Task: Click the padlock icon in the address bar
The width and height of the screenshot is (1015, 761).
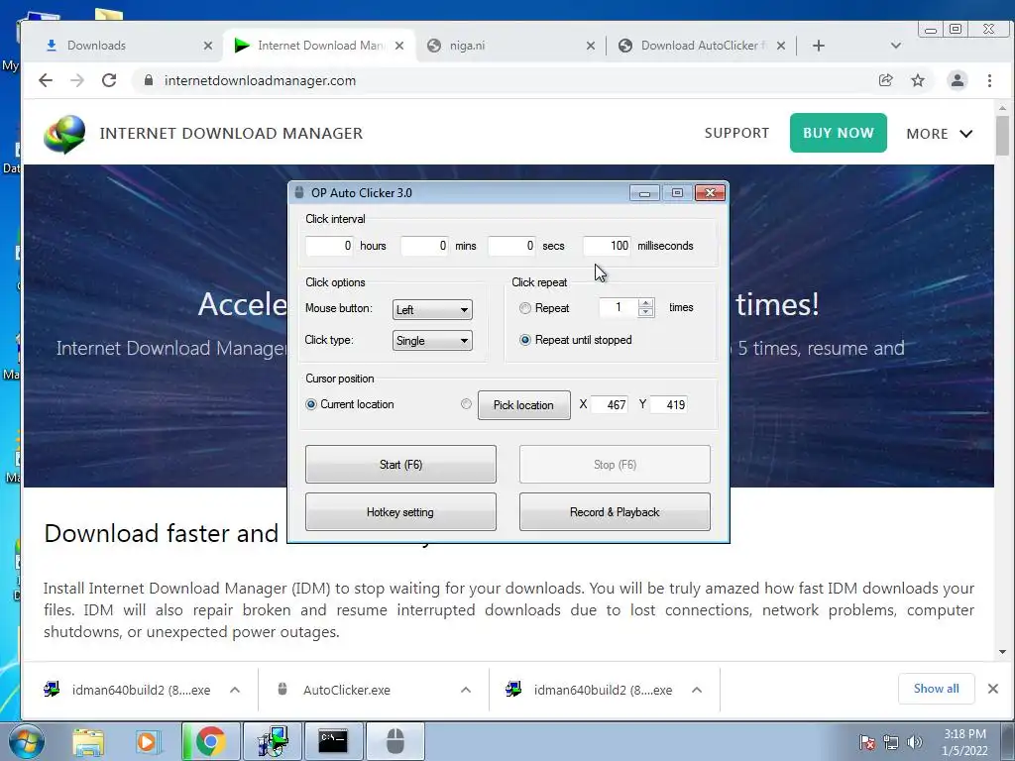Action: (x=149, y=80)
